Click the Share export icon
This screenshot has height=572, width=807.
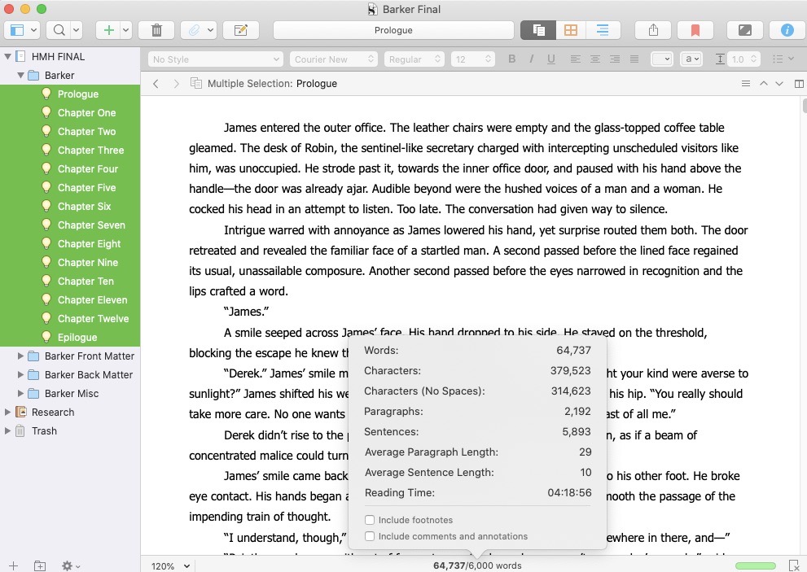point(653,30)
